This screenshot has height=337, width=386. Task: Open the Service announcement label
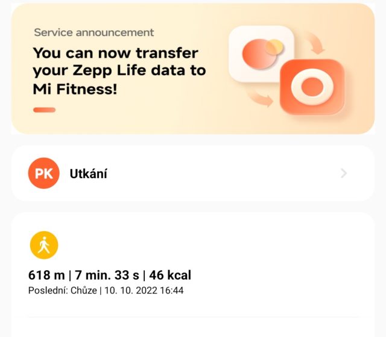[x=93, y=32]
